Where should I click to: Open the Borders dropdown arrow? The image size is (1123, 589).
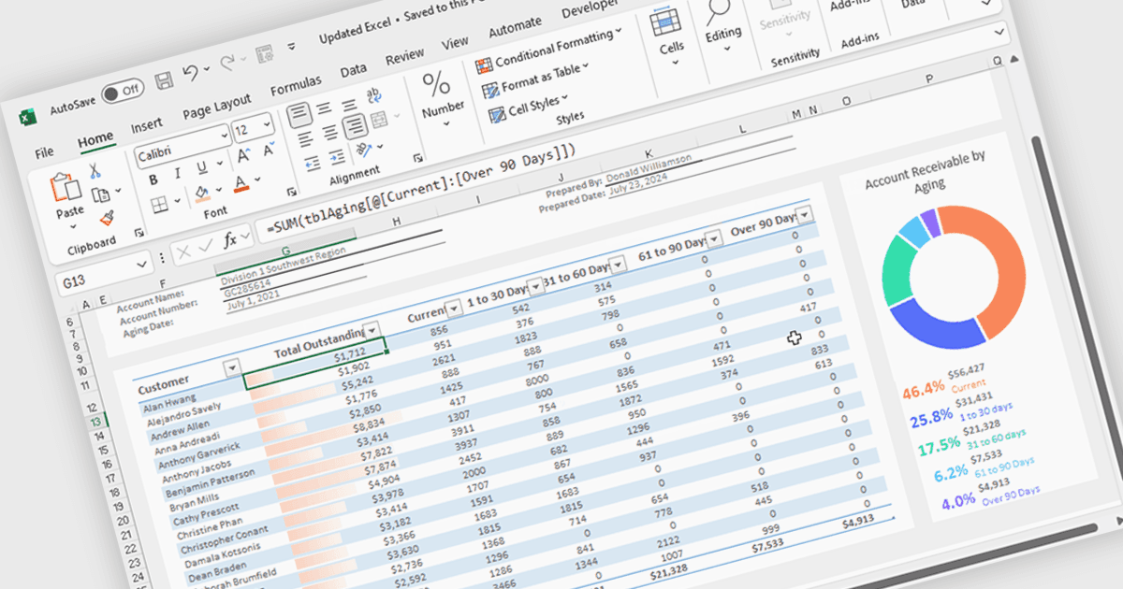[177, 199]
